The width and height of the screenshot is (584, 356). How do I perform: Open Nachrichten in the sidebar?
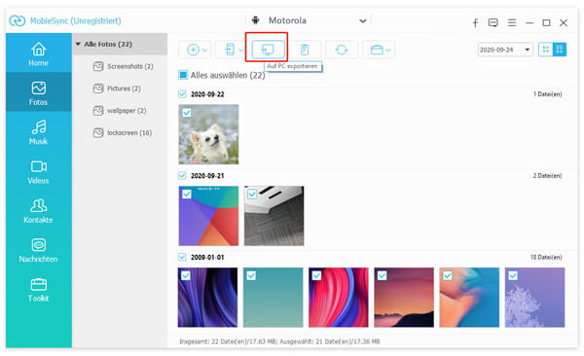(38, 250)
